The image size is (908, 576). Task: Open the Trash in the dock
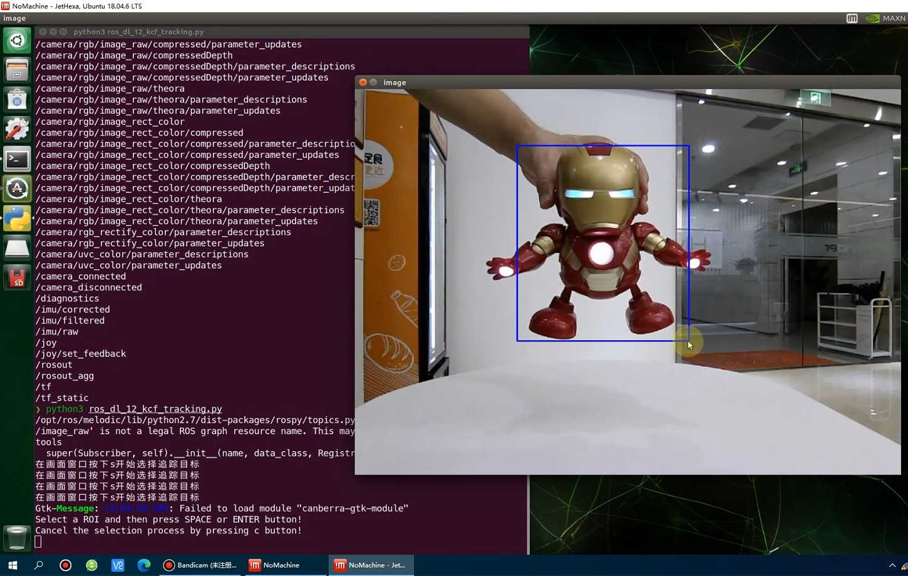pyautogui.click(x=17, y=537)
